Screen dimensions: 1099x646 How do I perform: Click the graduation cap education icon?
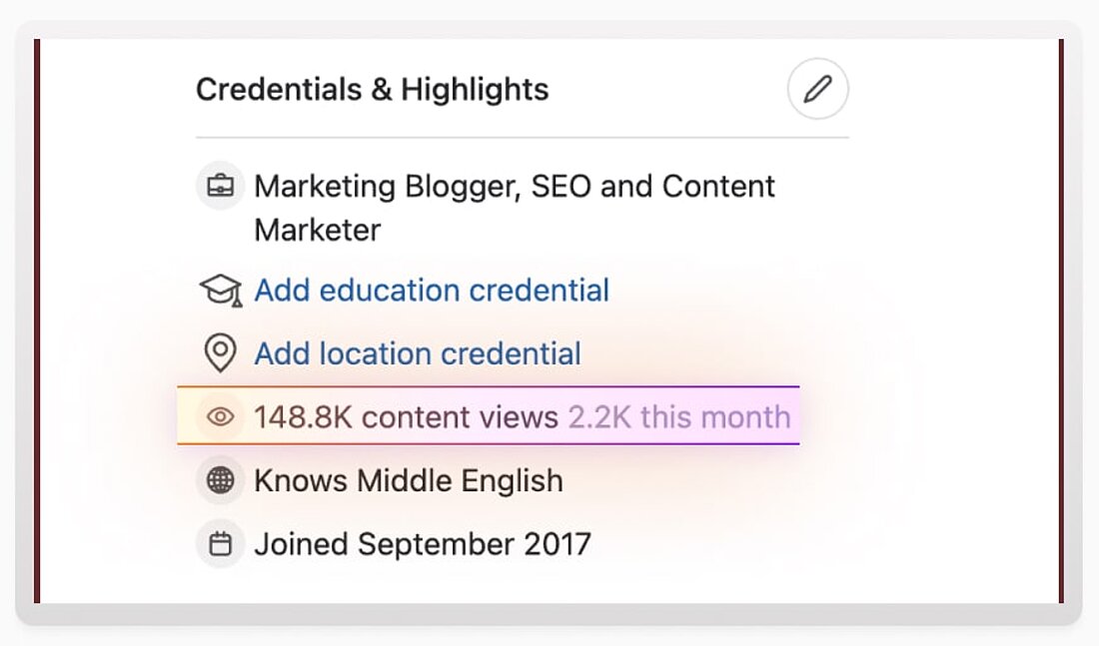tap(220, 291)
